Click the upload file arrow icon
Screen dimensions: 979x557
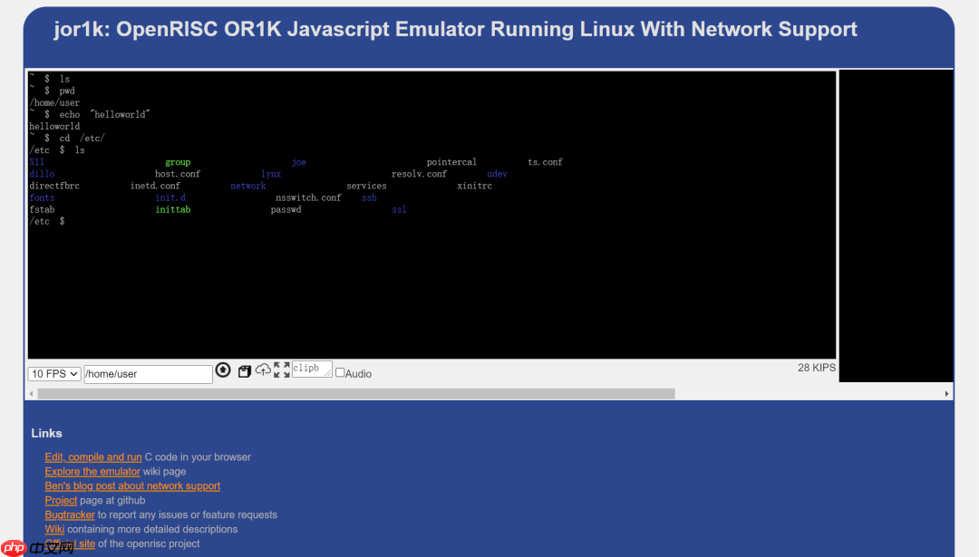223,370
